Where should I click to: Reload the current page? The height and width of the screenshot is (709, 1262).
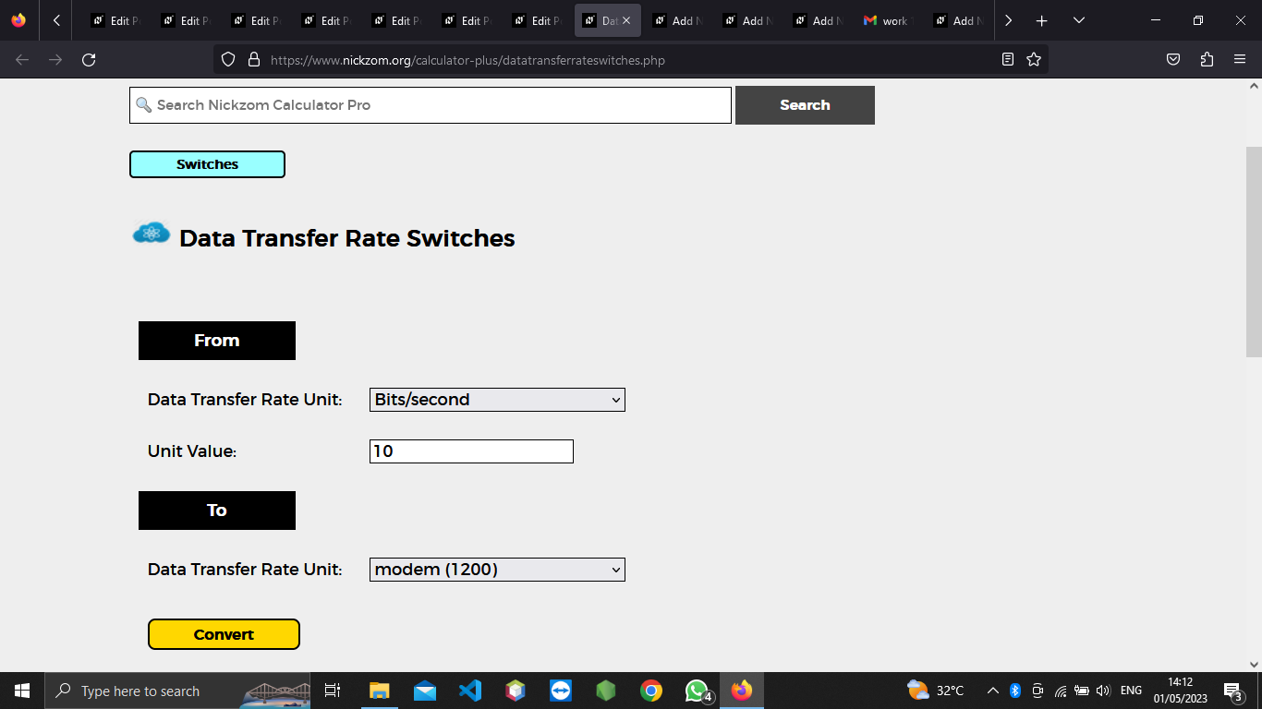(x=89, y=60)
